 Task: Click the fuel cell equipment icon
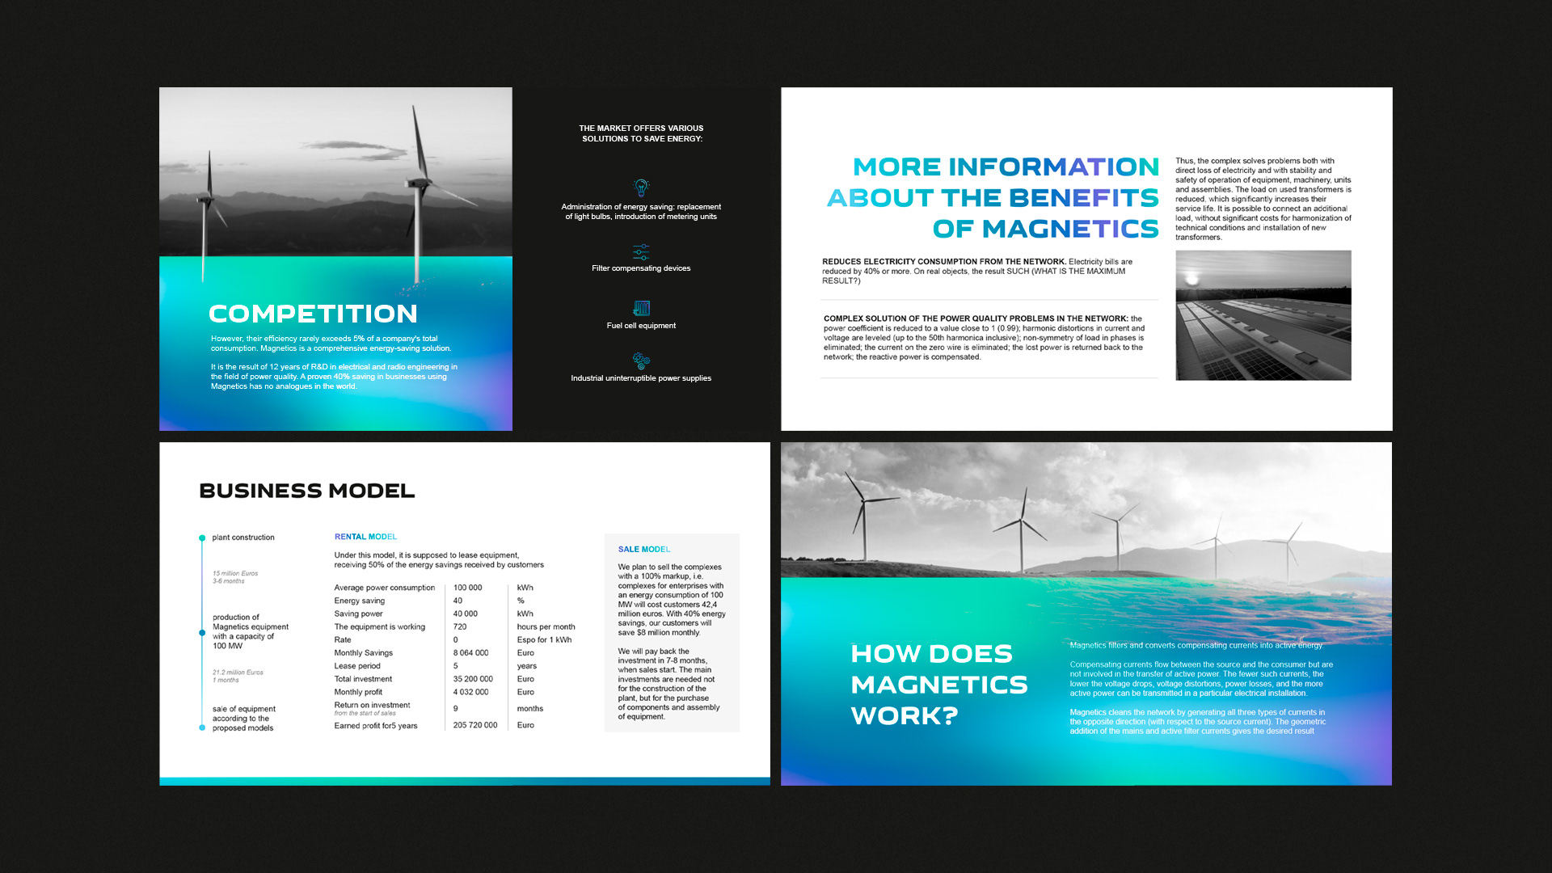coord(641,308)
